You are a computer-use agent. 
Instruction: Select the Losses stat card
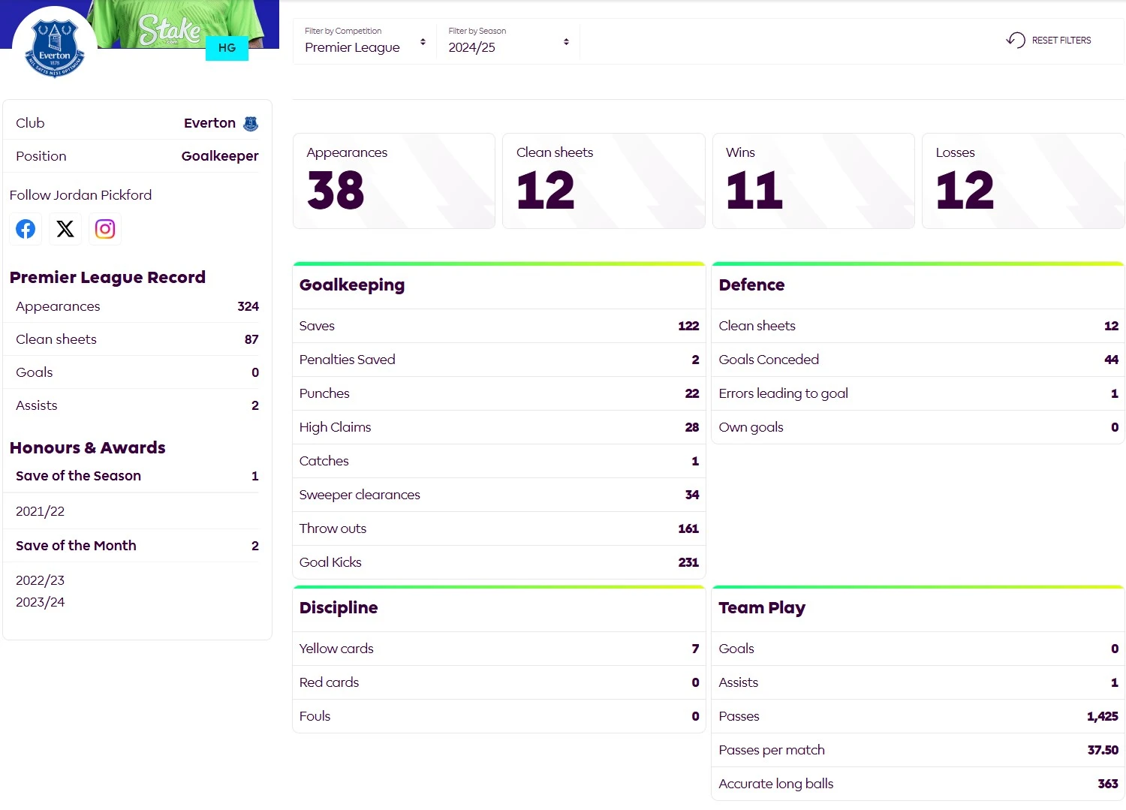click(x=1022, y=181)
